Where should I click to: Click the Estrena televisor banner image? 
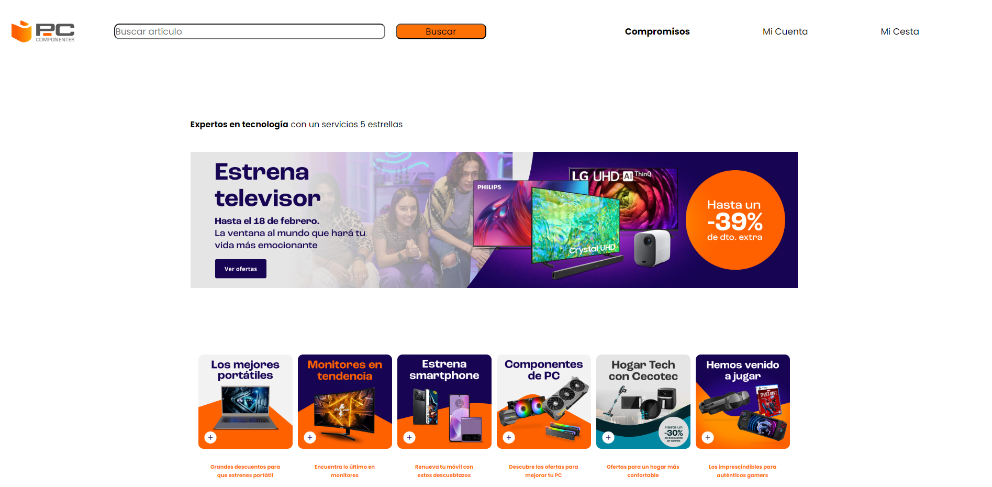(x=494, y=220)
